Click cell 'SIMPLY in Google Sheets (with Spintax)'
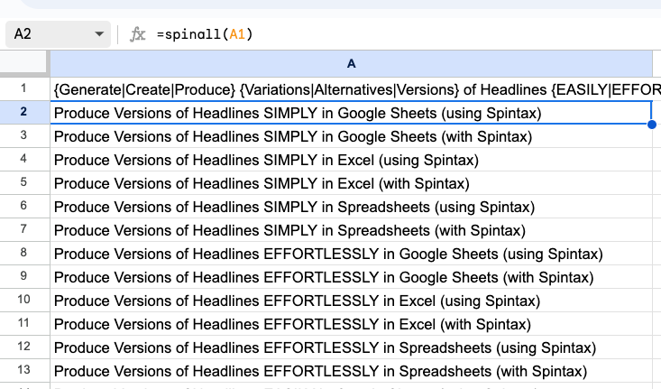Screen dimensions: 661x389 point(351,136)
